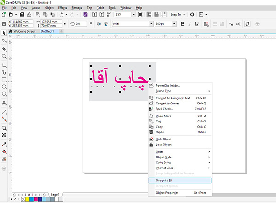The image size is (276, 203).
Task: Open the Options gear icon
Action: [x=192, y=14]
